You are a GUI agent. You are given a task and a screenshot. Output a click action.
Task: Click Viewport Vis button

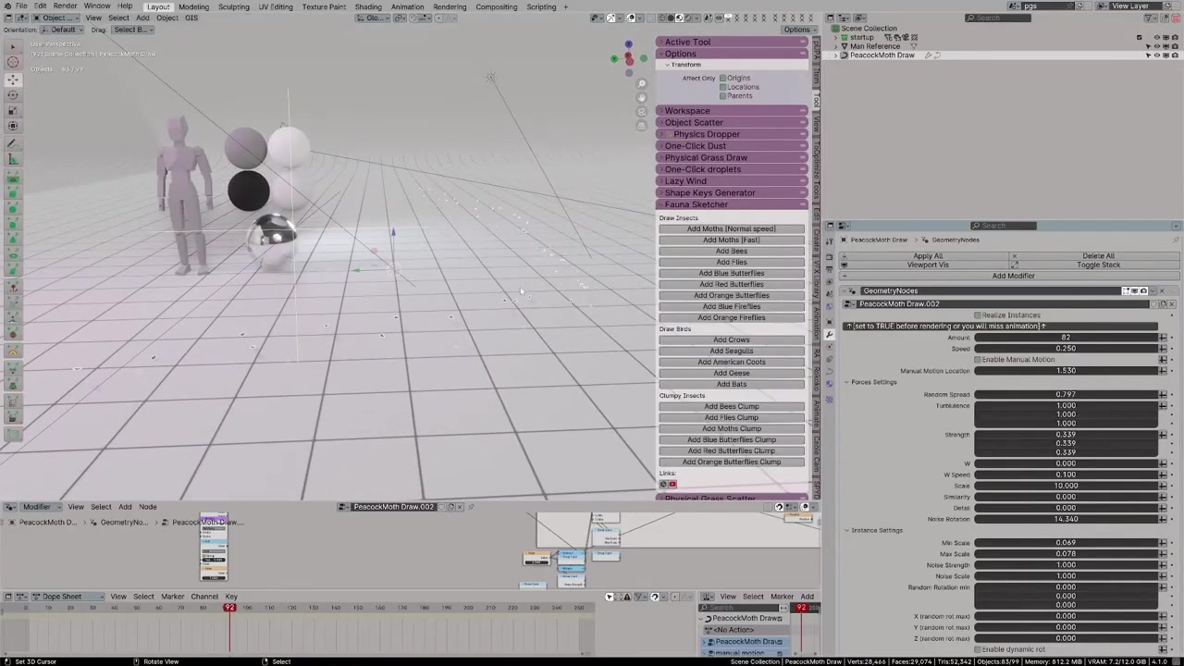click(928, 265)
